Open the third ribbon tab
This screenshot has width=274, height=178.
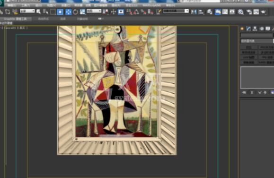click(63, 19)
